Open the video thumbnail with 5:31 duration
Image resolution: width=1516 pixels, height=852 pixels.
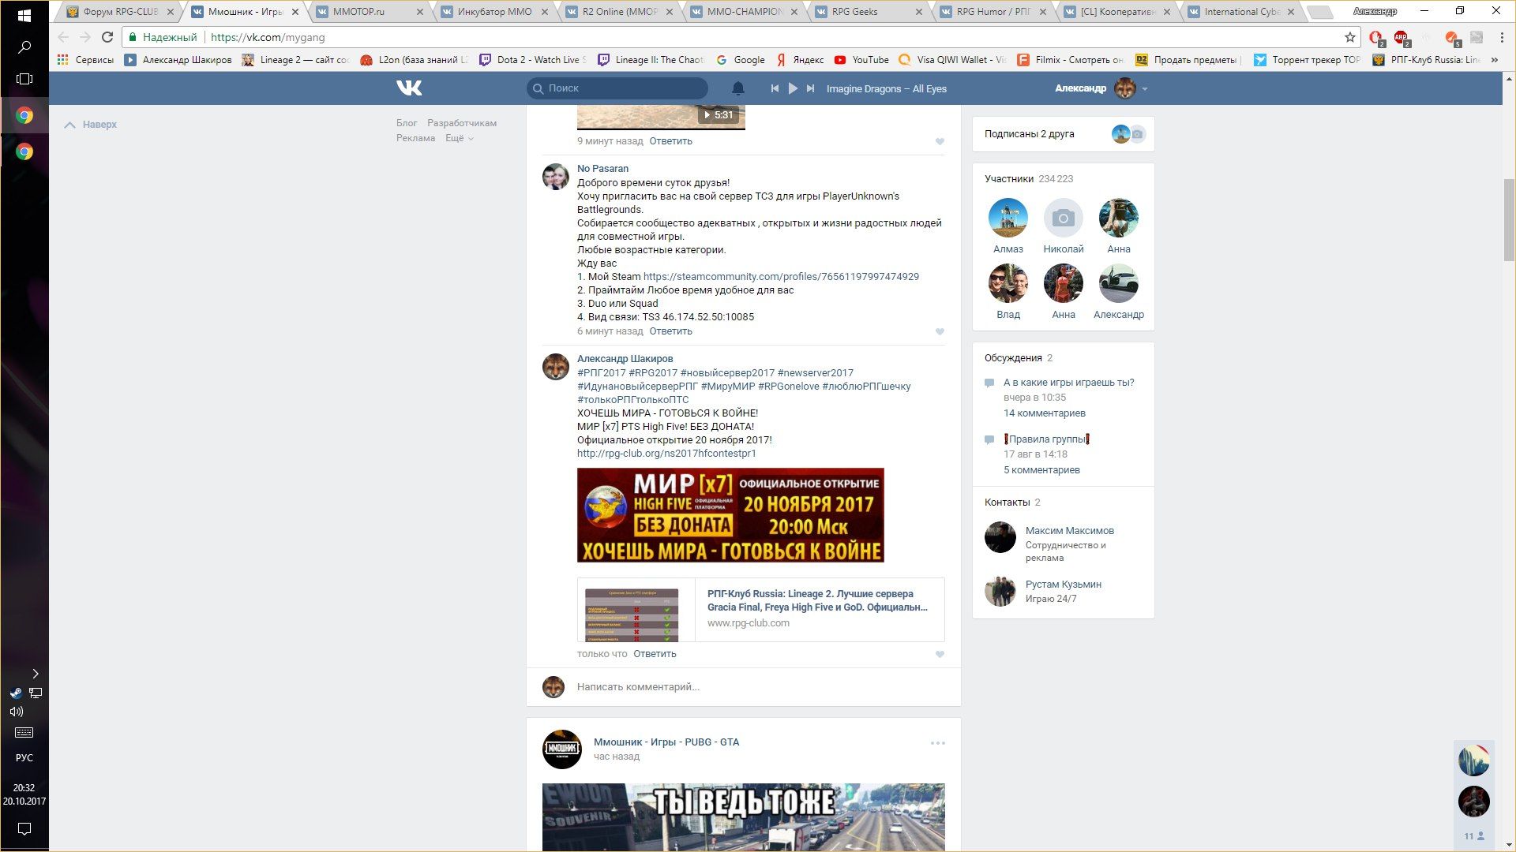pos(661,117)
